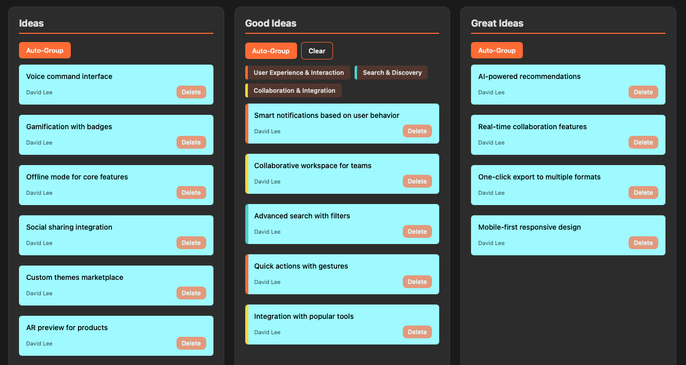Click the yellow stripe on Collaborative workspace card
This screenshot has height=365, width=686.
pos(247,174)
